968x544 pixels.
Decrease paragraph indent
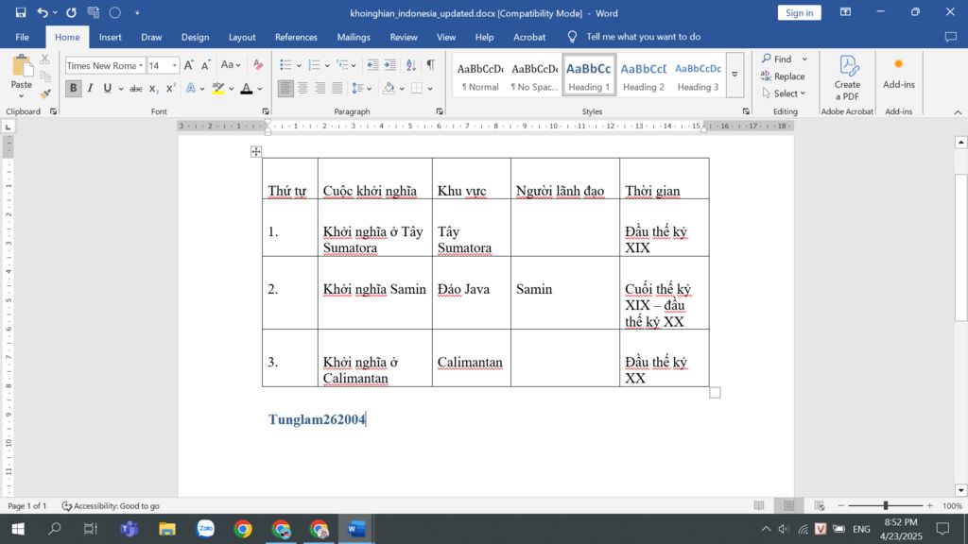372,65
